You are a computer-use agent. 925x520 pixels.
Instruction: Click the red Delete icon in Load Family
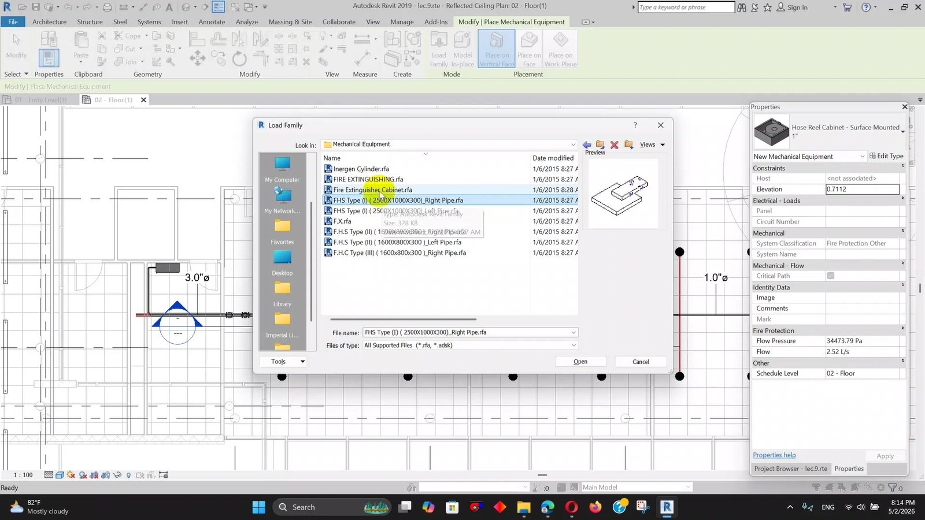[614, 145]
